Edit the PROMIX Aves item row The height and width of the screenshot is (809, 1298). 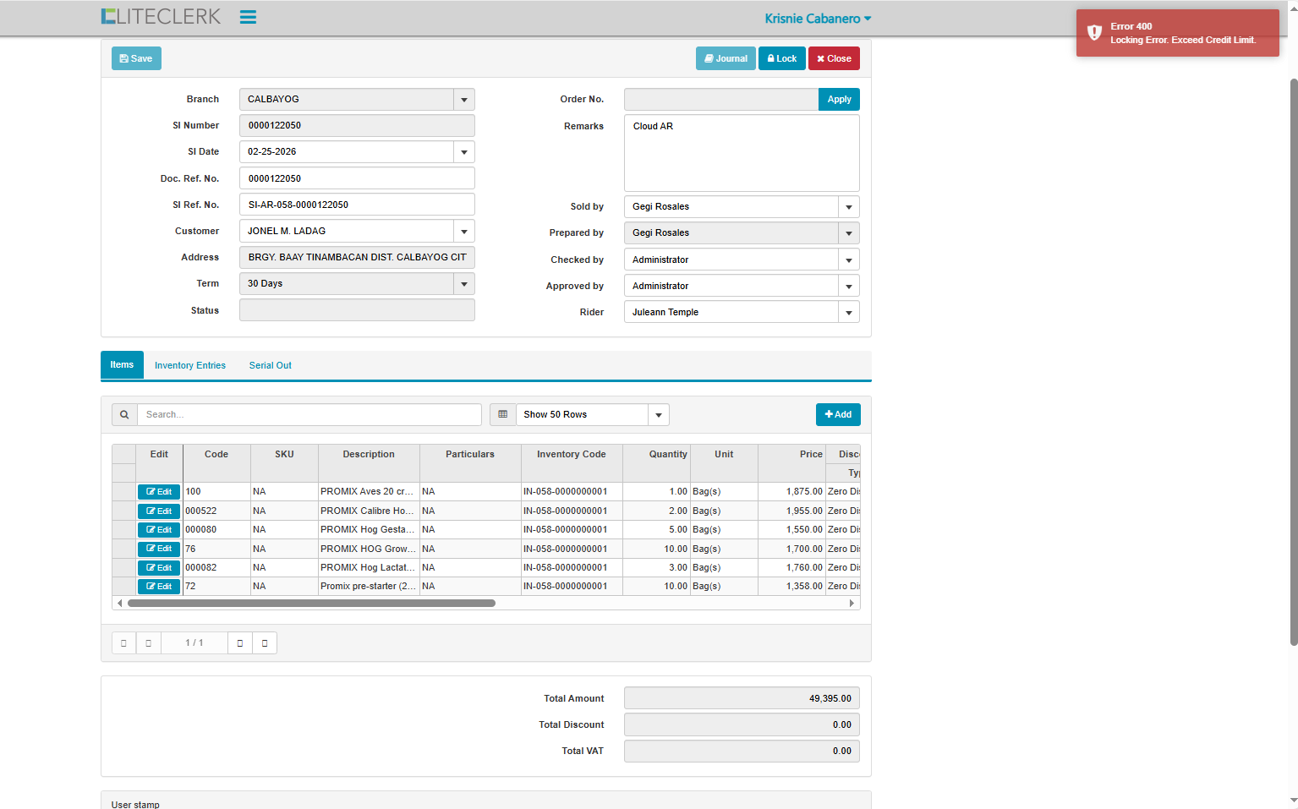pos(159,492)
